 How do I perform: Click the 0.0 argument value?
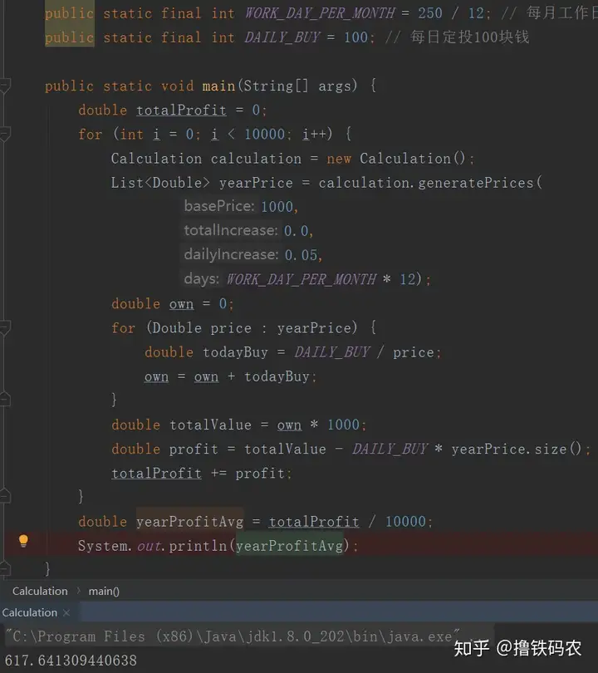tap(297, 231)
